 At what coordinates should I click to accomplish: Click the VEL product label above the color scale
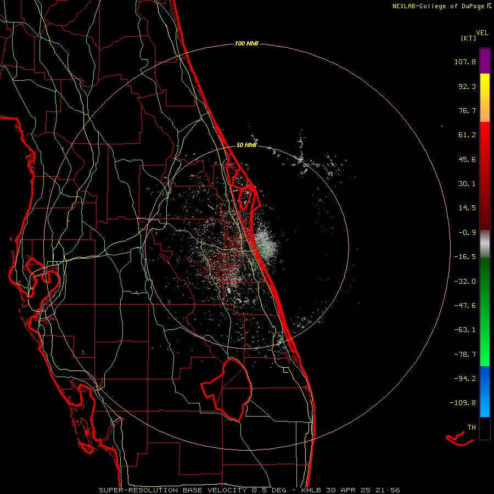pos(482,32)
